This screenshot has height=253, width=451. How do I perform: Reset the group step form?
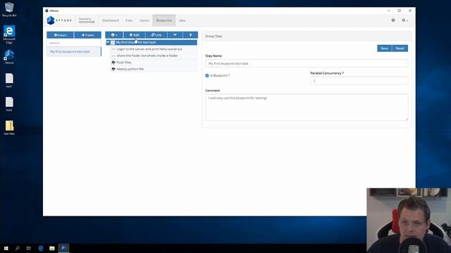pos(400,48)
